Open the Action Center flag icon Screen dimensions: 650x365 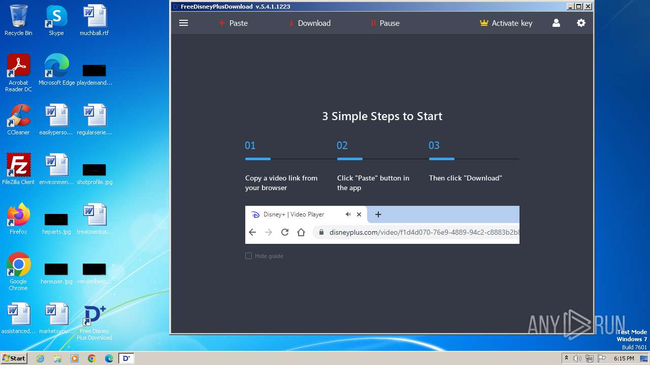(x=602, y=358)
